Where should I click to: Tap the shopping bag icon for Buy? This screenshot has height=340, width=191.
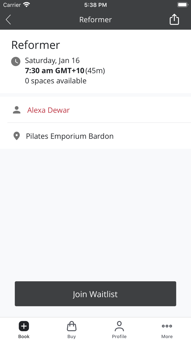(x=71, y=326)
